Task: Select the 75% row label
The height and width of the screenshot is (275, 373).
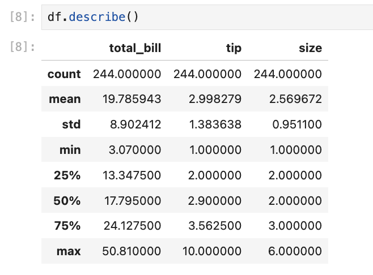Action: [x=67, y=226]
